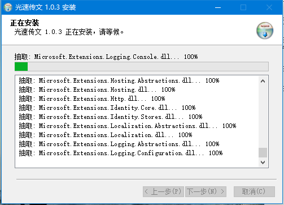Click the NSIS installer logo in header
284x205 pixels.
pyautogui.click(x=265, y=31)
